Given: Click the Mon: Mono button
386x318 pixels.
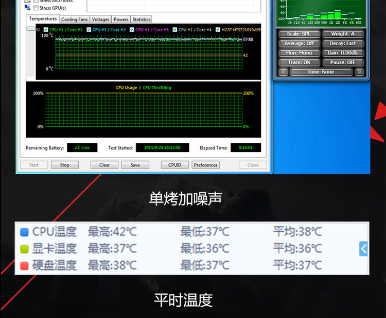Looking at the screenshot, I should tap(299, 53).
